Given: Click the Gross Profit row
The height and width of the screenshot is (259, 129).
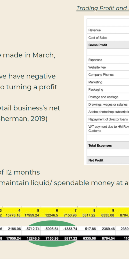Looking at the screenshot, I should point(108,45).
